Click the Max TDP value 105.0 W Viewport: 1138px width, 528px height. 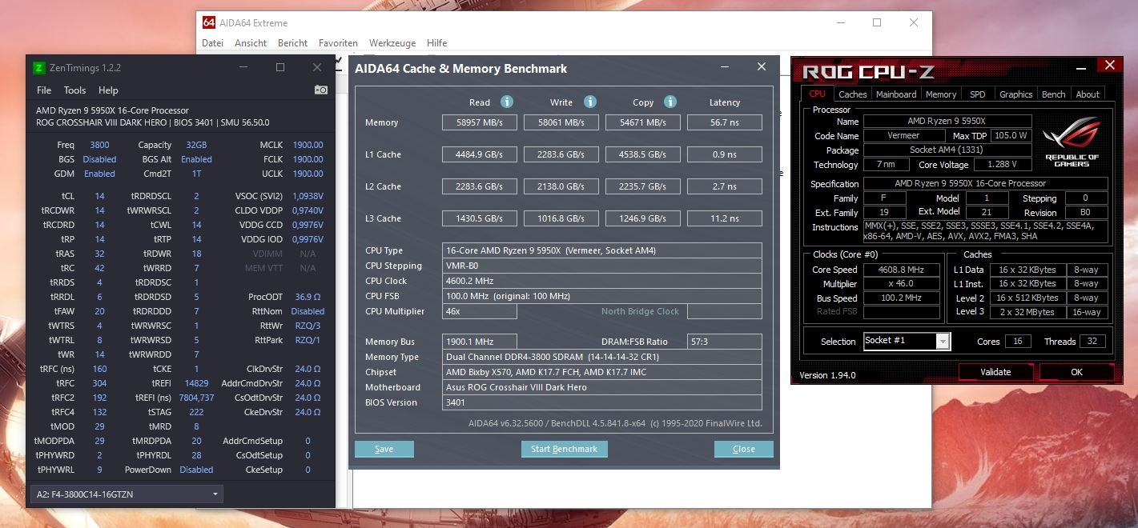click(1011, 135)
